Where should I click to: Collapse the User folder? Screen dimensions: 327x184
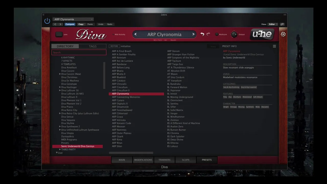pos(57,153)
